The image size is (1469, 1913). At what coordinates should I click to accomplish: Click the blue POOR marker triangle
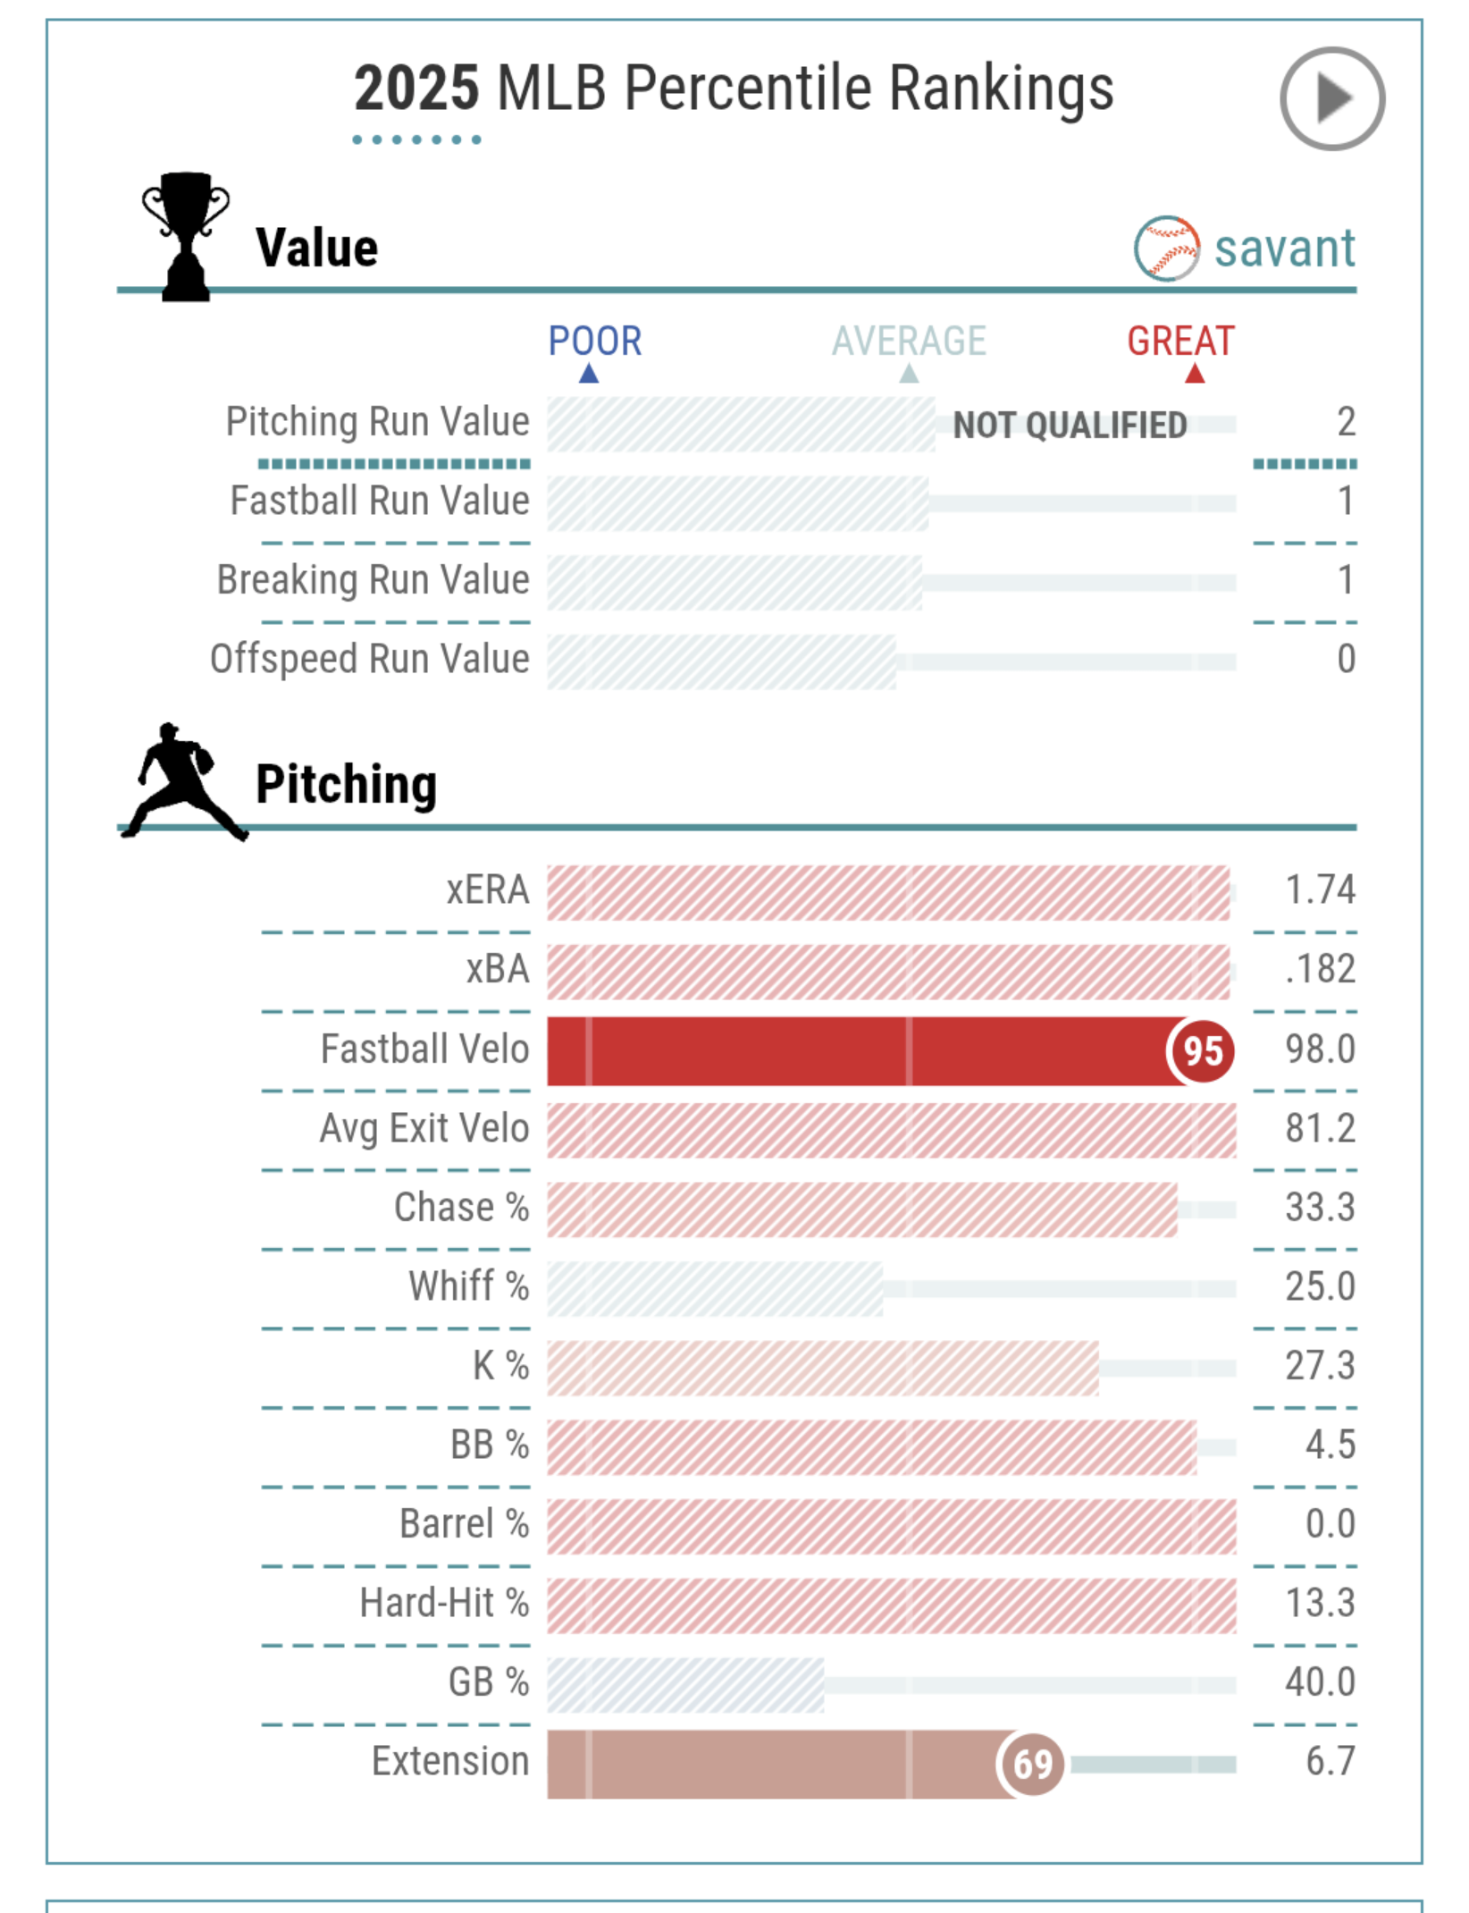(589, 373)
